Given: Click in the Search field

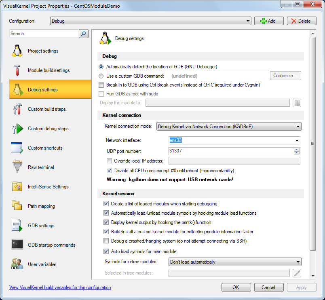Looking at the screenshot, I should 44,34.
